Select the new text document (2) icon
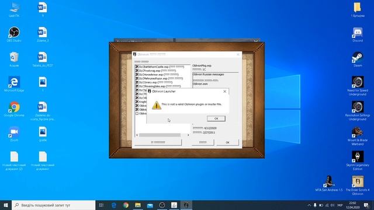This screenshot has width=374, height=210. pos(14,160)
